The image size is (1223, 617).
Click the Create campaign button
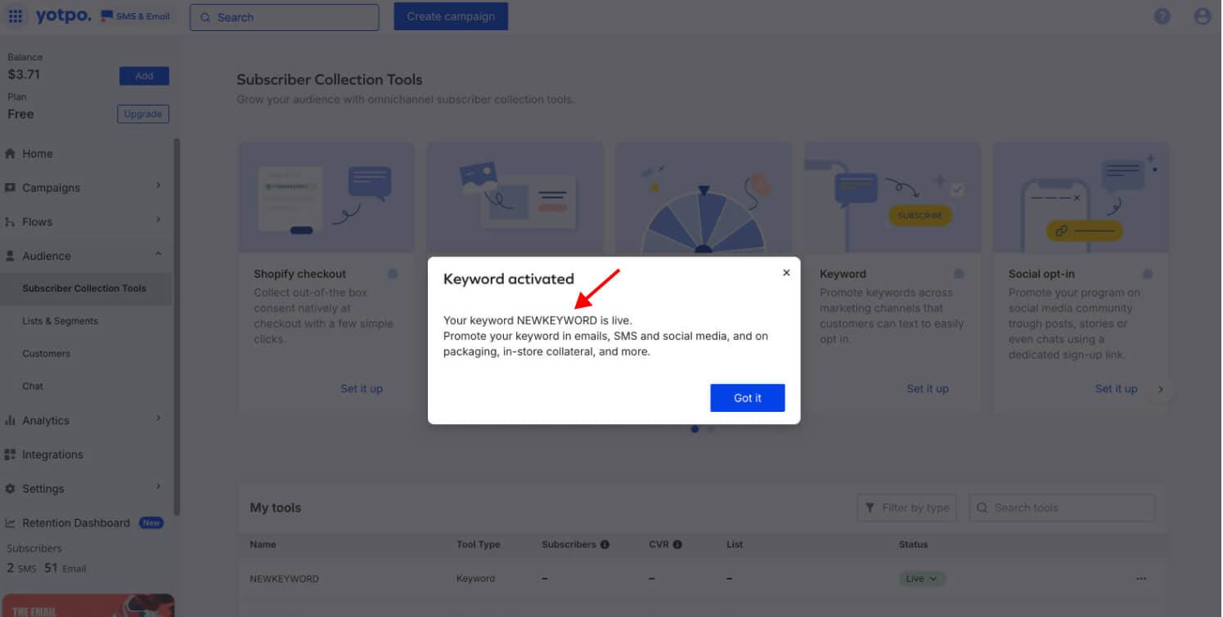[x=451, y=16]
